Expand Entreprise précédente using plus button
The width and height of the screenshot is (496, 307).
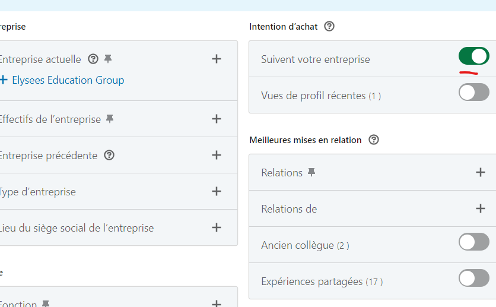click(217, 155)
